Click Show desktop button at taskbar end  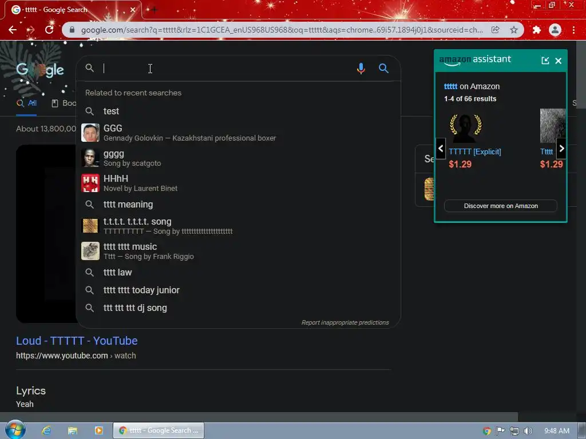click(582, 430)
